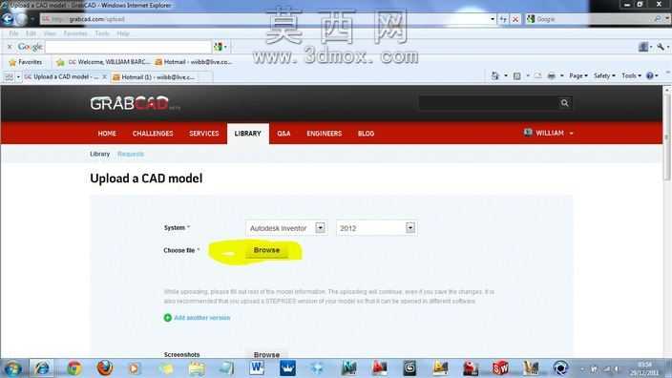Image resolution: width=672 pixels, height=378 pixels.
Task: Click the Library sub-navigation link
Action: [x=100, y=154]
